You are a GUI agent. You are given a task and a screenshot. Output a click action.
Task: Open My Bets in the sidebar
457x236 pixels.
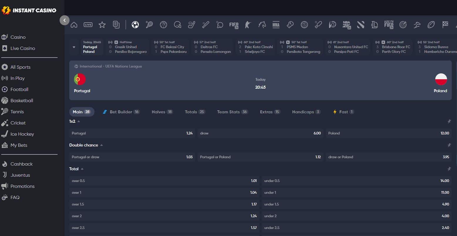click(19, 145)
